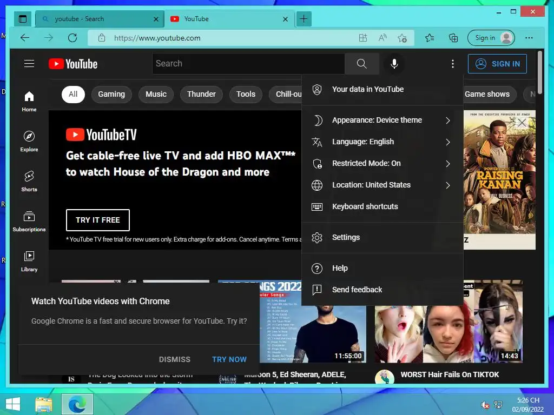The image size is (554, 415).
Task: Expand Restricted Mode: On submenu
Action: [382, 163]
